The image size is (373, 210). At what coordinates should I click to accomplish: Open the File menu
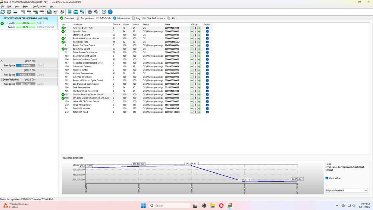tap(2, 6)
